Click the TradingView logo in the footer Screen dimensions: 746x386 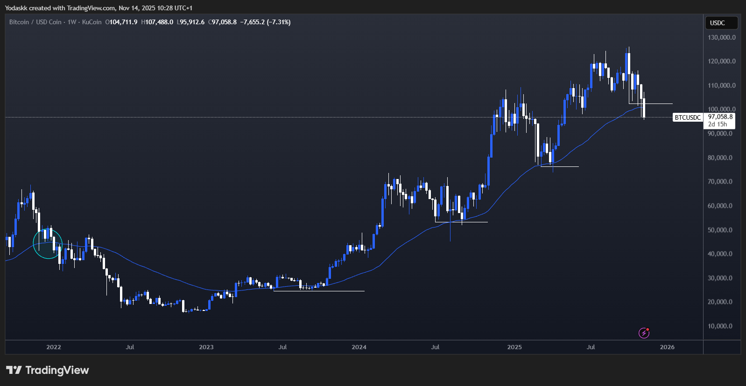[47, 370]
